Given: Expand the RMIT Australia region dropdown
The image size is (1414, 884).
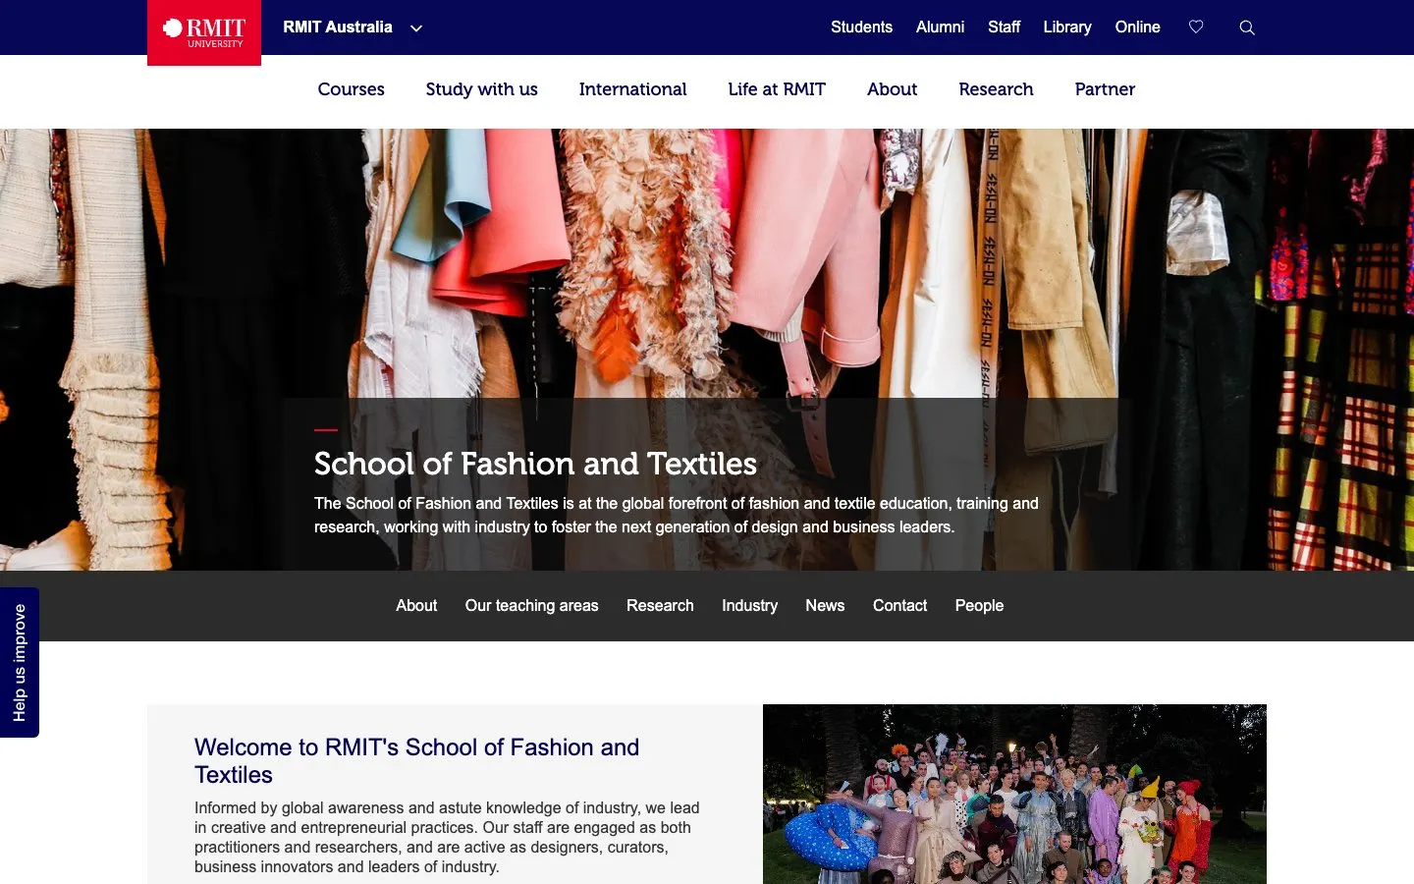Looking at the screenshot, I should tap(353, 28).
